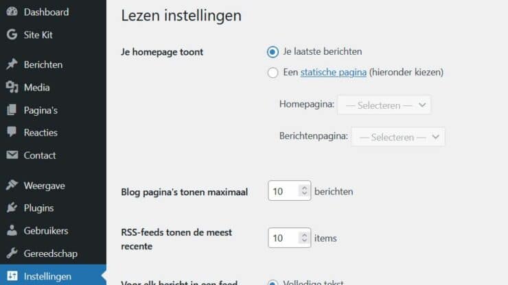Click the Dashboard gauge icon
508x285 pixels.
(x=12, y=12)
